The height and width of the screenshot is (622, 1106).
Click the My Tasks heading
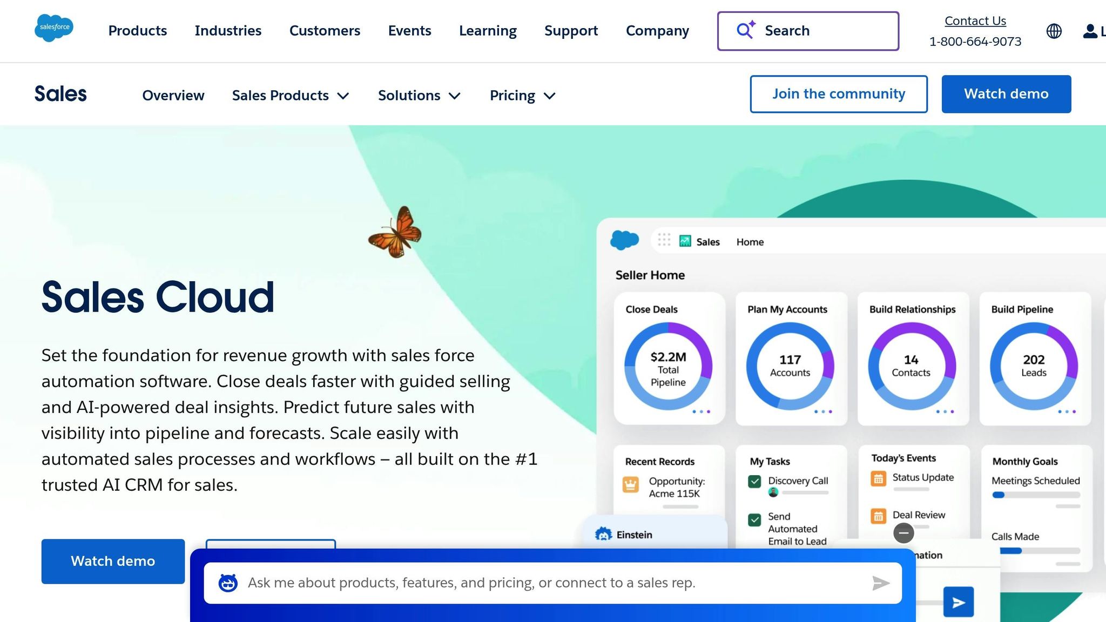[x=770, y=462]
